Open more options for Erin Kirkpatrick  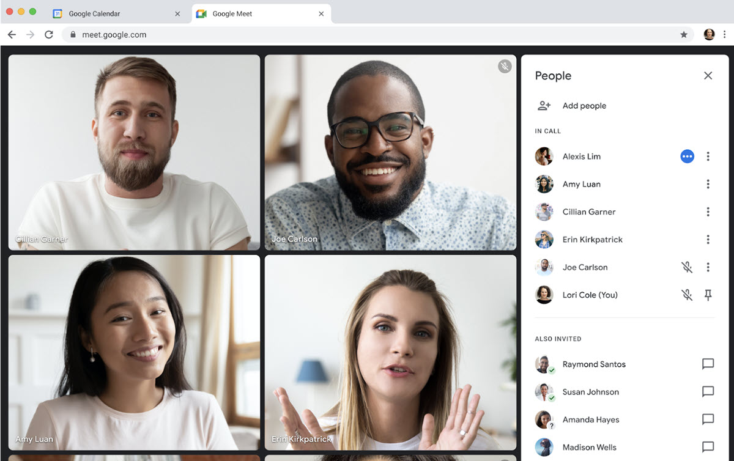tap(708, 240)
